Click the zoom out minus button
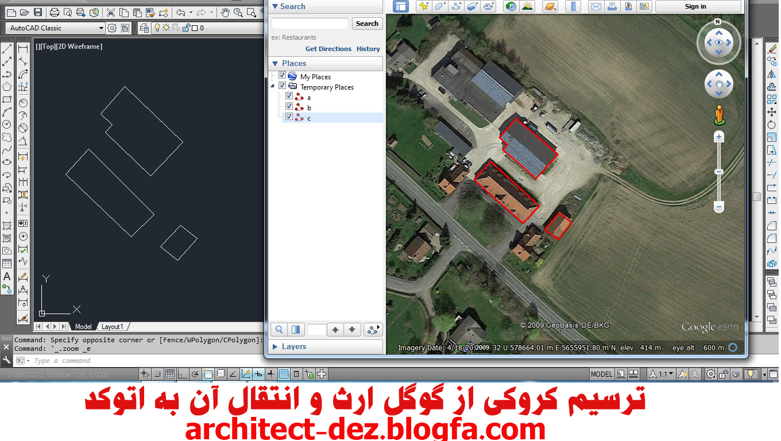The image size is (781, 441). [x=718, y=206]
